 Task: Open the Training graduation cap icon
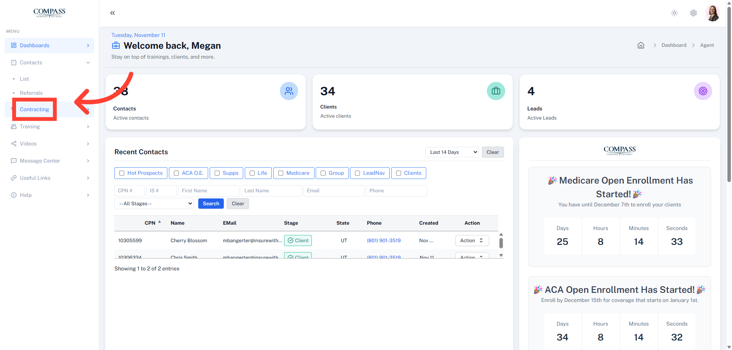click(14, 126)
